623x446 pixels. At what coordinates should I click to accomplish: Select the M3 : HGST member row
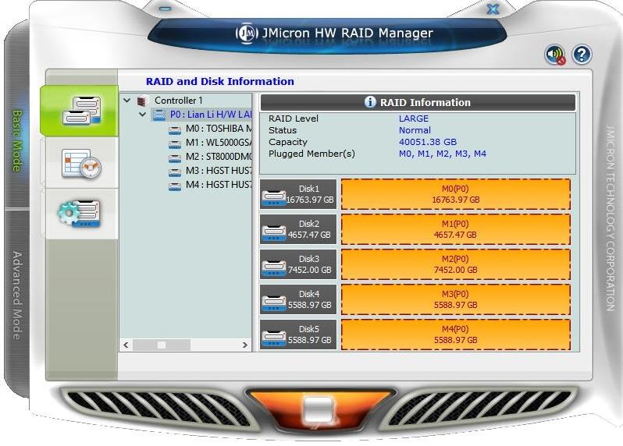[219, 171]
